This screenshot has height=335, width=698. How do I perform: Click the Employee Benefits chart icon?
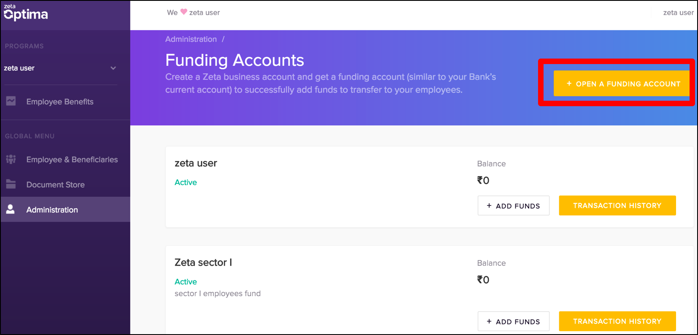(11, 101)
